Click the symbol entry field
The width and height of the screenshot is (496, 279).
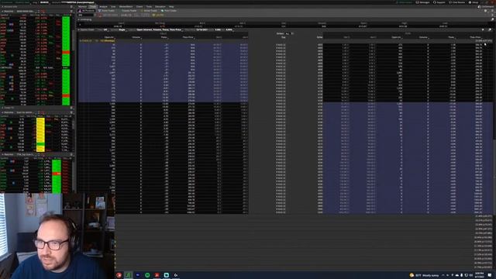click(x=85, y=15)
